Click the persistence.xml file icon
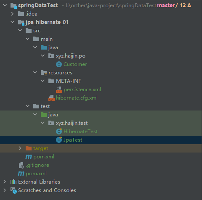 coord(59,89)
